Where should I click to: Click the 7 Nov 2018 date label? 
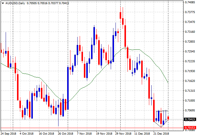coord(84,134)
